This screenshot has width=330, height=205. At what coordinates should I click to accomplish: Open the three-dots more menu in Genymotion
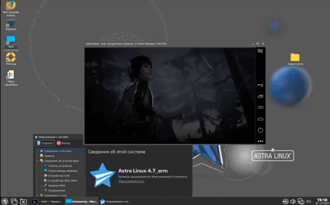pyautogui.click(x=261, y=141)
